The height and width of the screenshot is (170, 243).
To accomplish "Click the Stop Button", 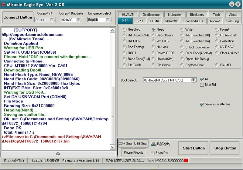I will (225, 148).
